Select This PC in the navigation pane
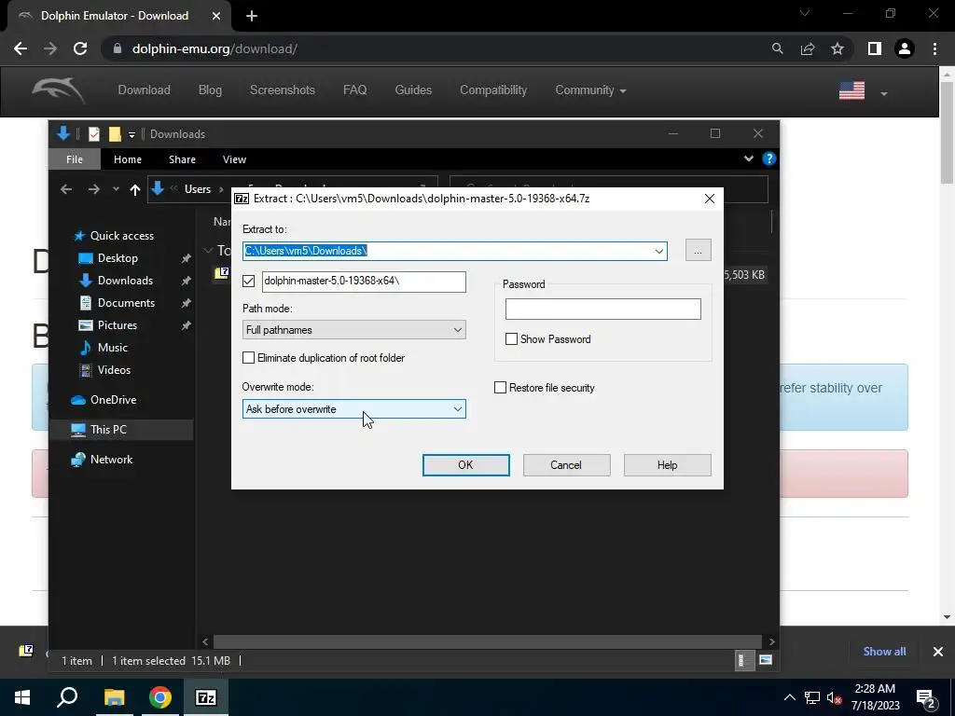This screenshot has width=955, height=716. point(108,430)
